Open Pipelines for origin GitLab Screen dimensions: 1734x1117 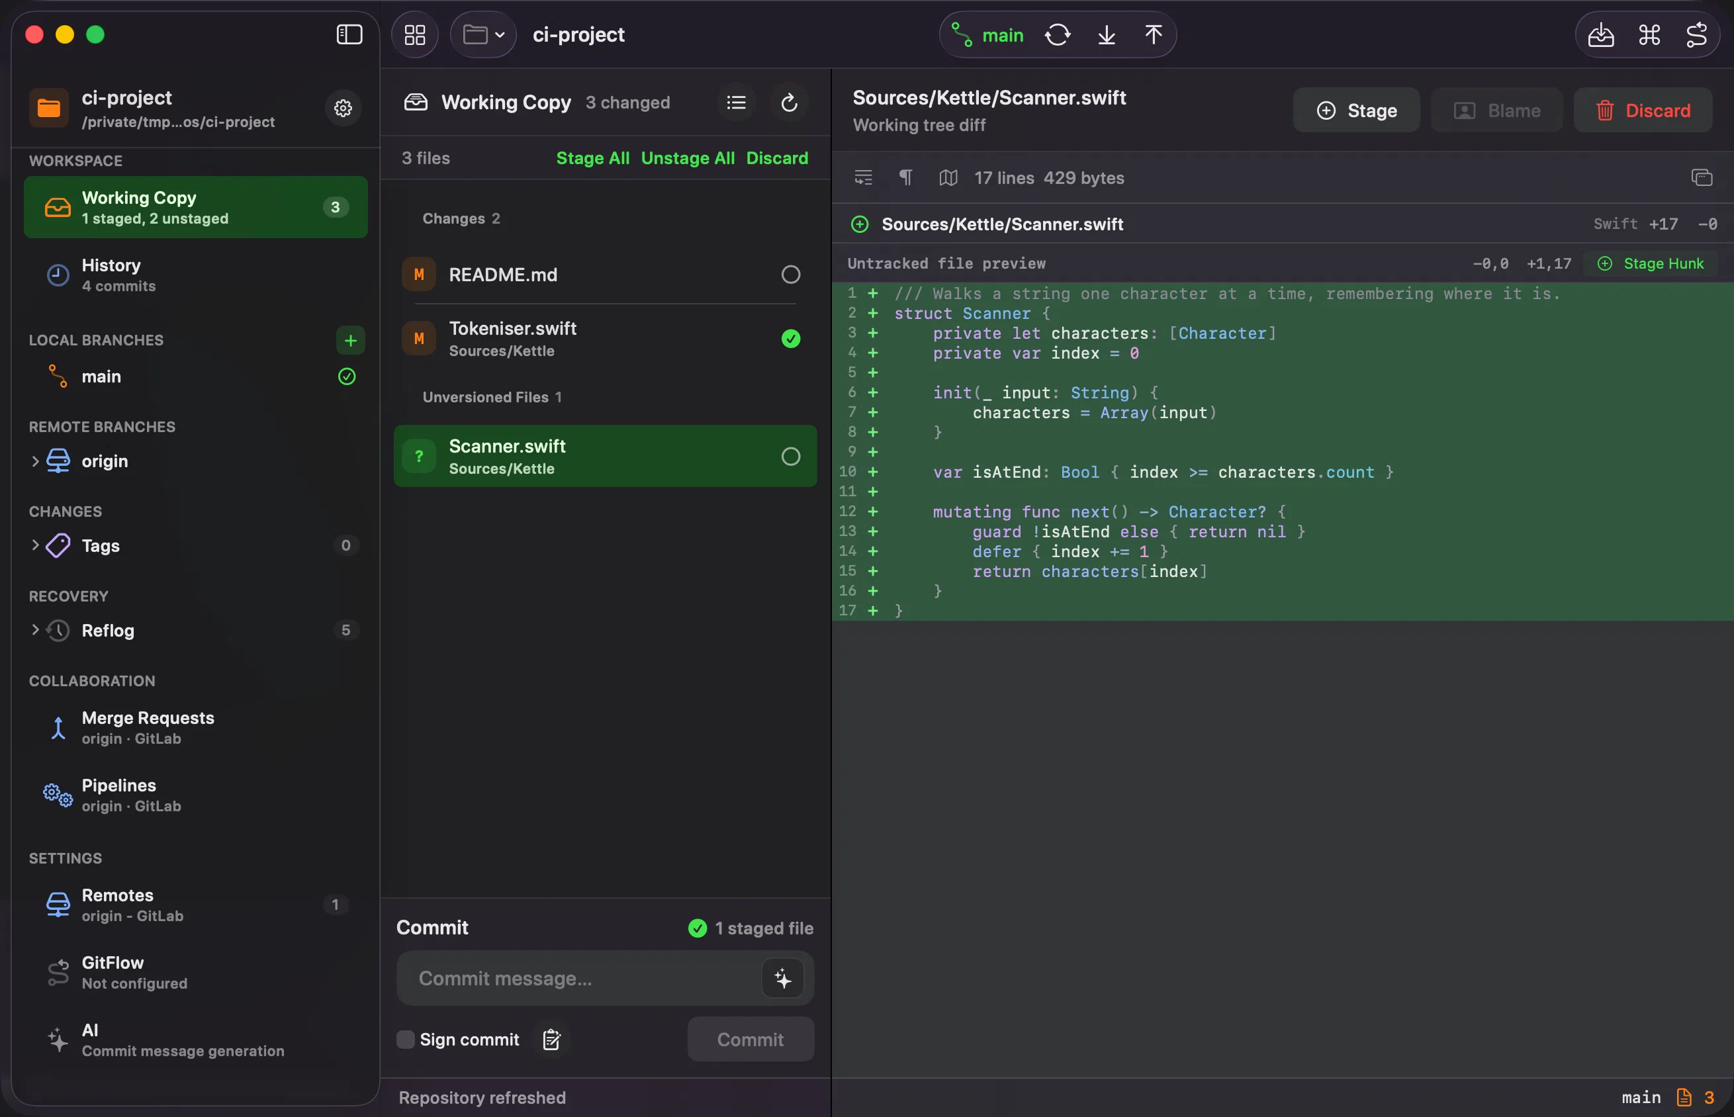196,795
